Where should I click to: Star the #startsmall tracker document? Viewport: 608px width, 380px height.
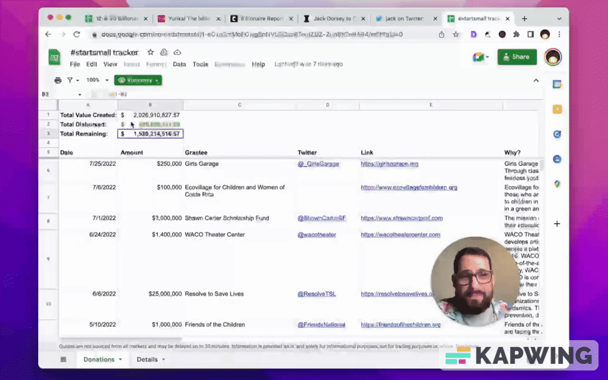(151, 52)
